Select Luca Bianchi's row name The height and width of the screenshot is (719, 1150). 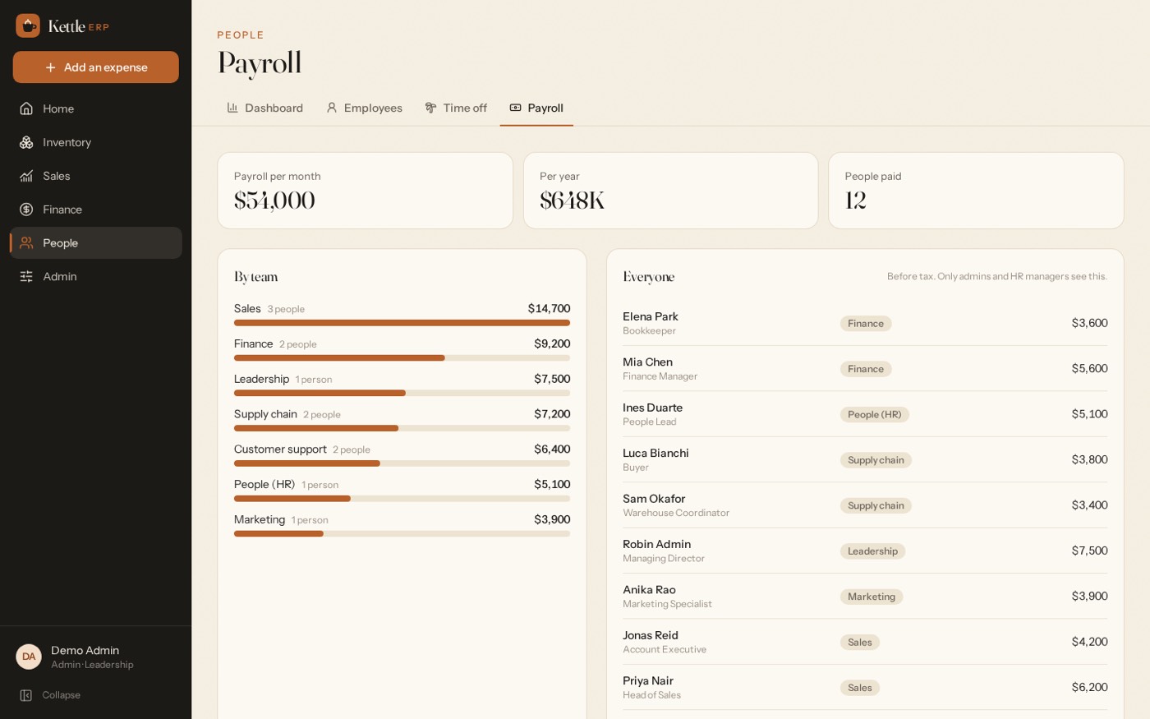pos(655,453)
